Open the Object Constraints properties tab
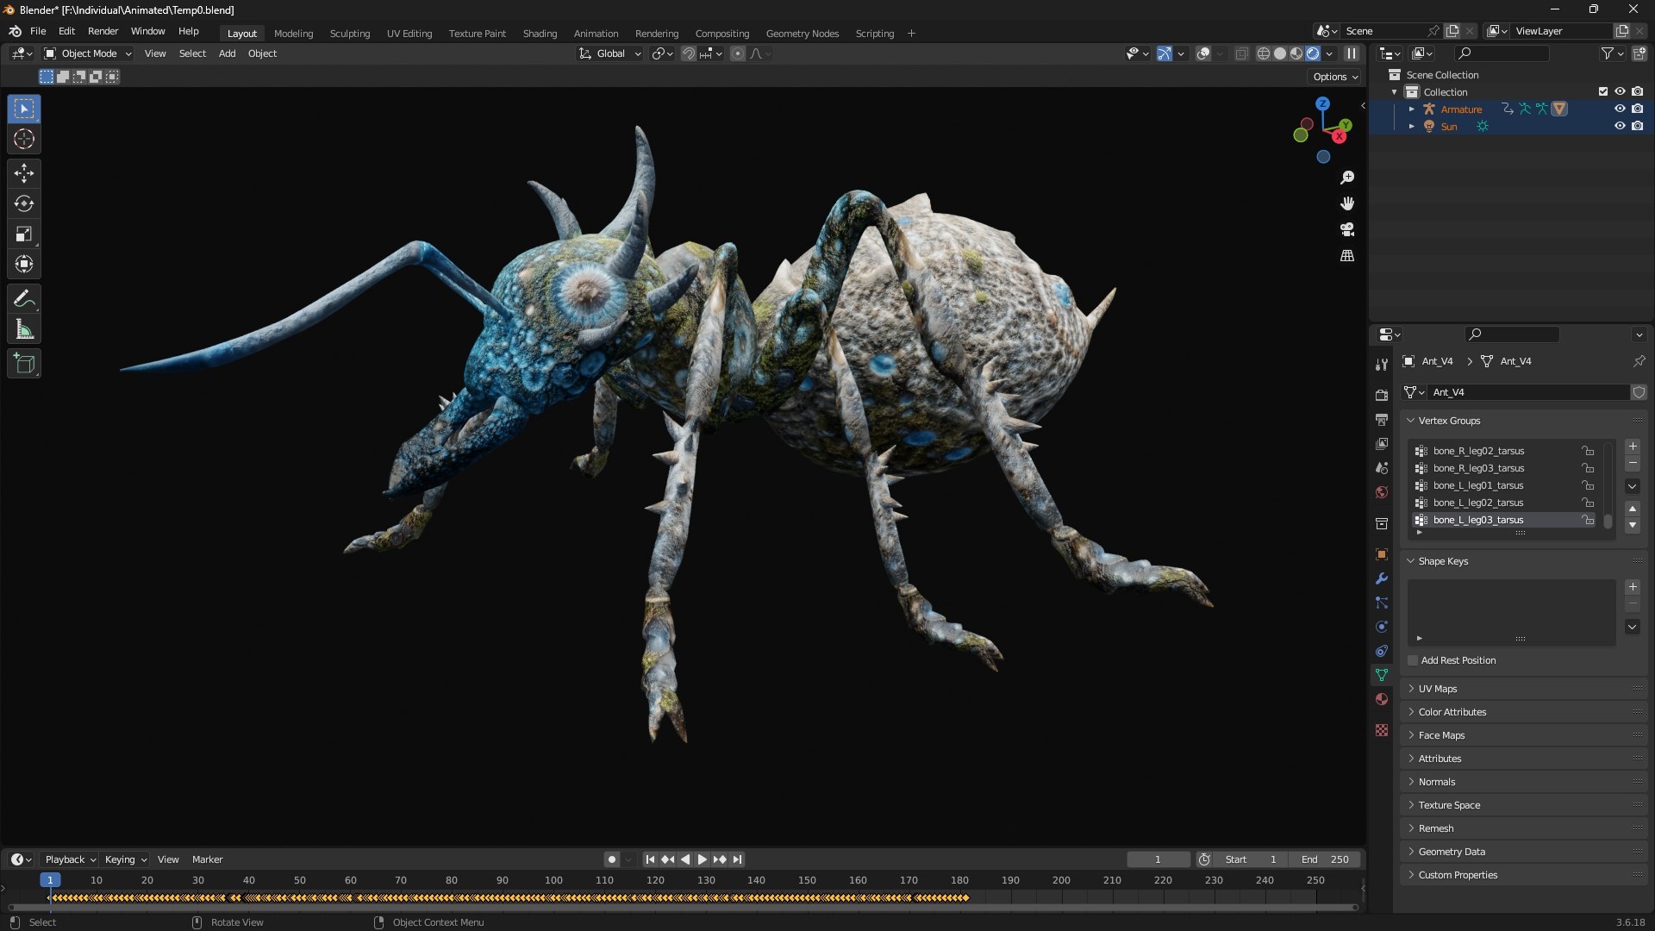1655x931 pixels. coord(1382,651)
